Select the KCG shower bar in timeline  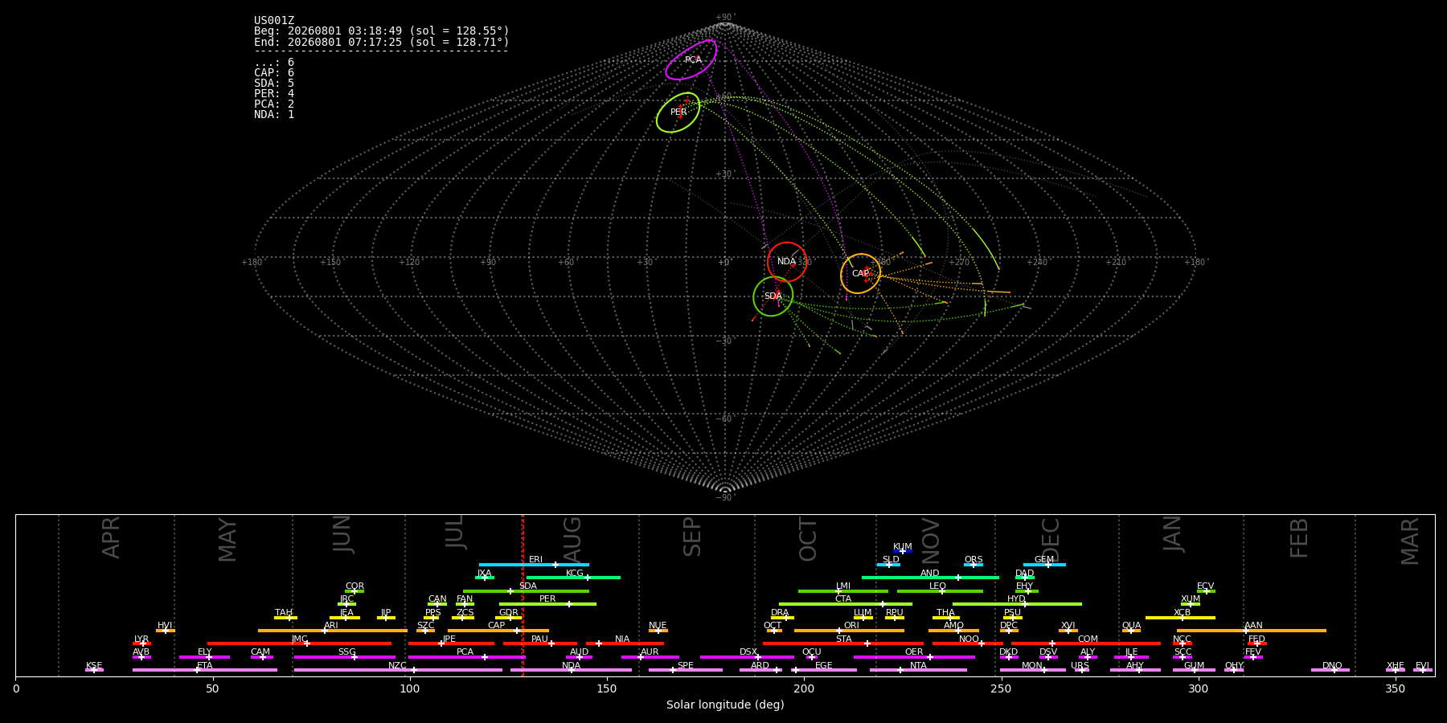573,578
